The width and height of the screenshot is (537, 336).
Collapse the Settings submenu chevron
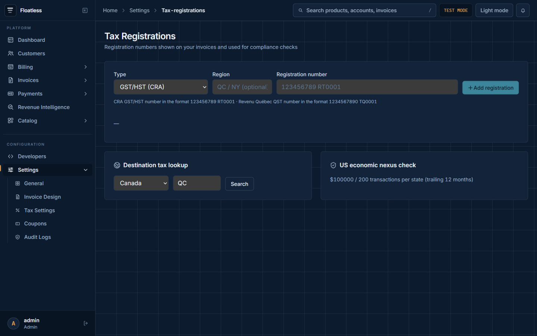point(85,170)
